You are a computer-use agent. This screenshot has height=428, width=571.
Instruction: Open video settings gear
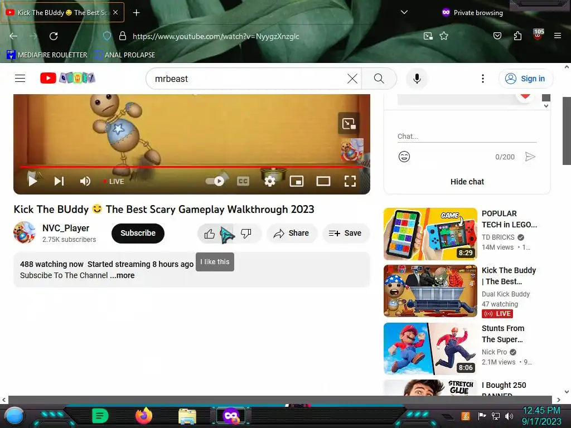[269, 181]
